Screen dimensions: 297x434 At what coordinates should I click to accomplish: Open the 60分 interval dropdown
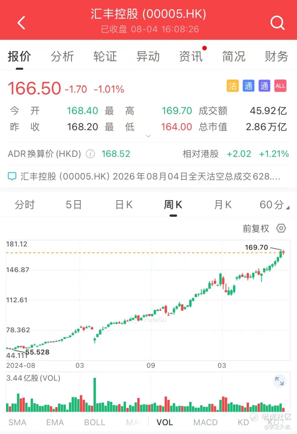click(274, 205)
